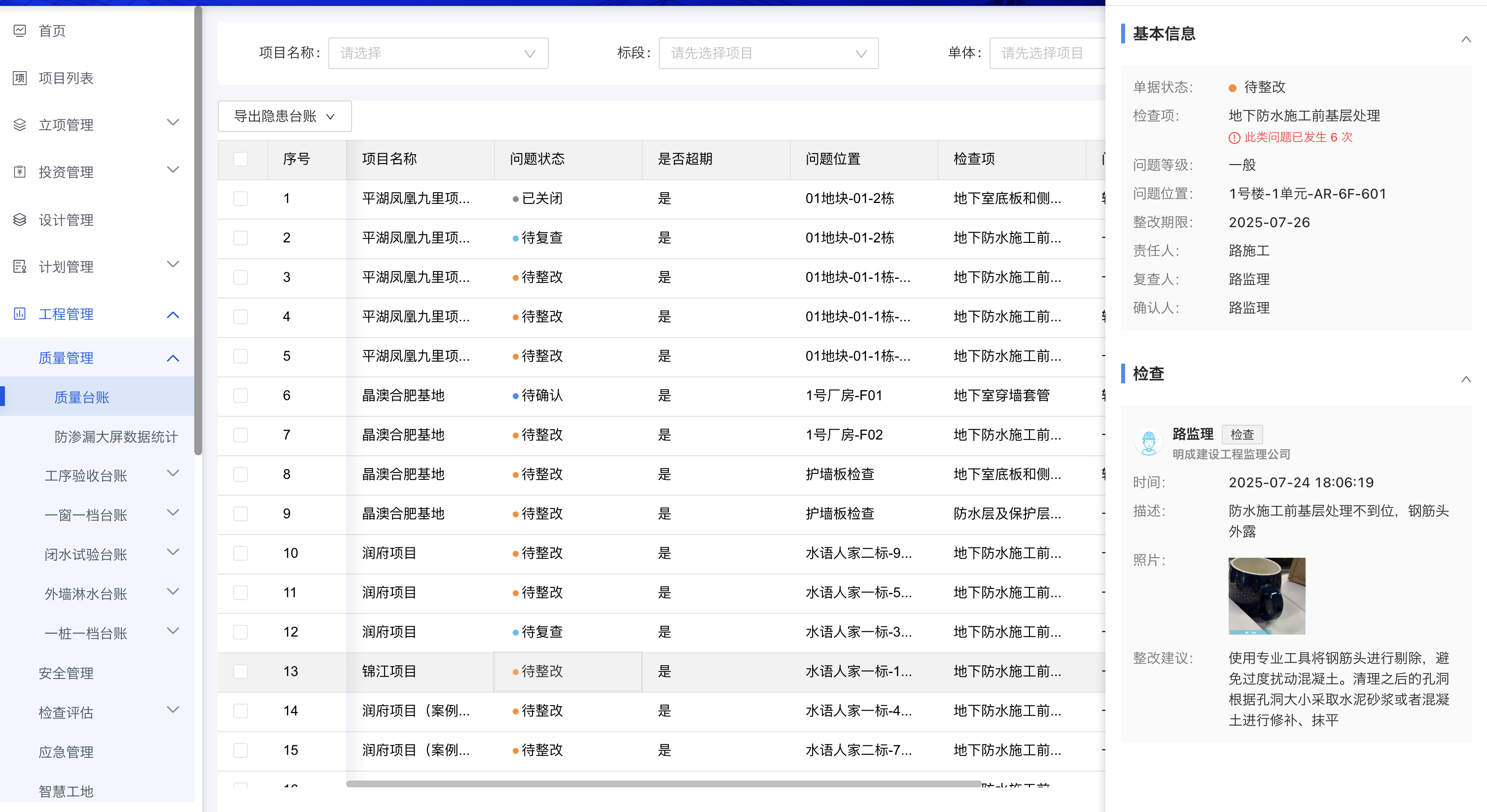This screenshot has width=1487, height=812.
Task: Click the 首页 home icon in sidebar
Action: tap(20, 31)
